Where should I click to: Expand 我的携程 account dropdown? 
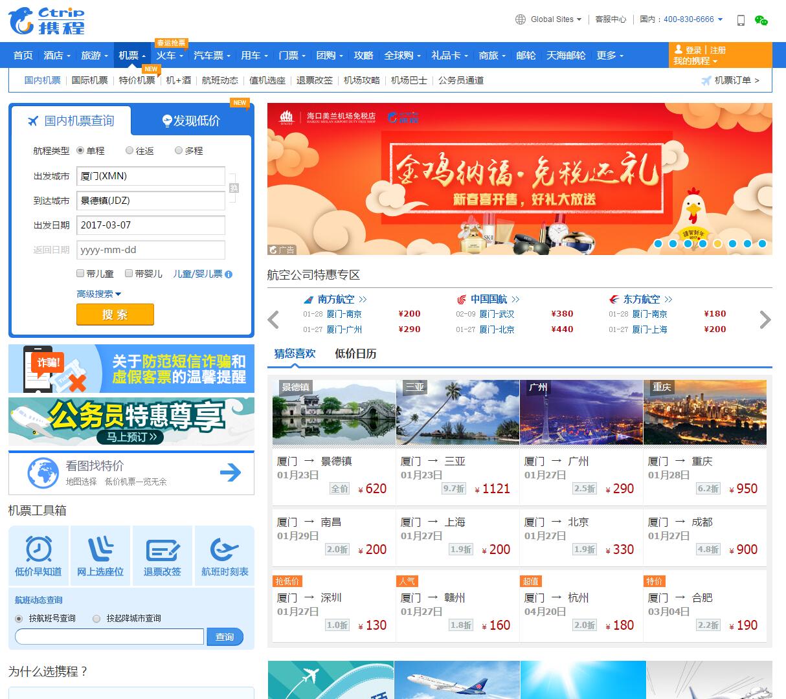point(695,61)
